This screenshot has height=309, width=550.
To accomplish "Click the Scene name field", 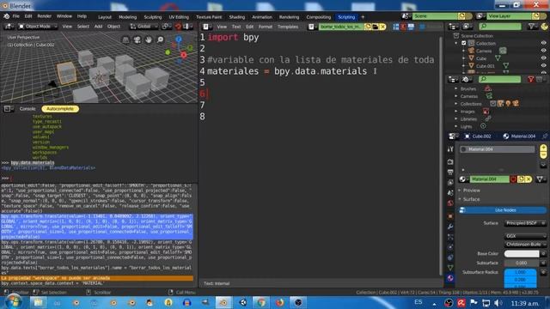I will point(435,16).
